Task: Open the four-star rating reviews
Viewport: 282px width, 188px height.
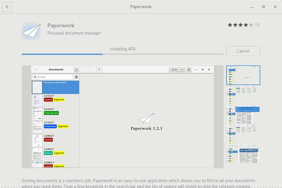Action: point(241,25)
